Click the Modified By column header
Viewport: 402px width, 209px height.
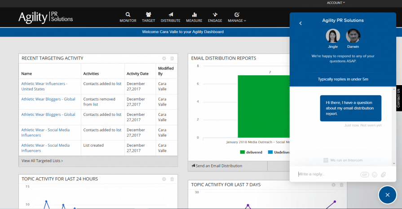tap(166, 71)
